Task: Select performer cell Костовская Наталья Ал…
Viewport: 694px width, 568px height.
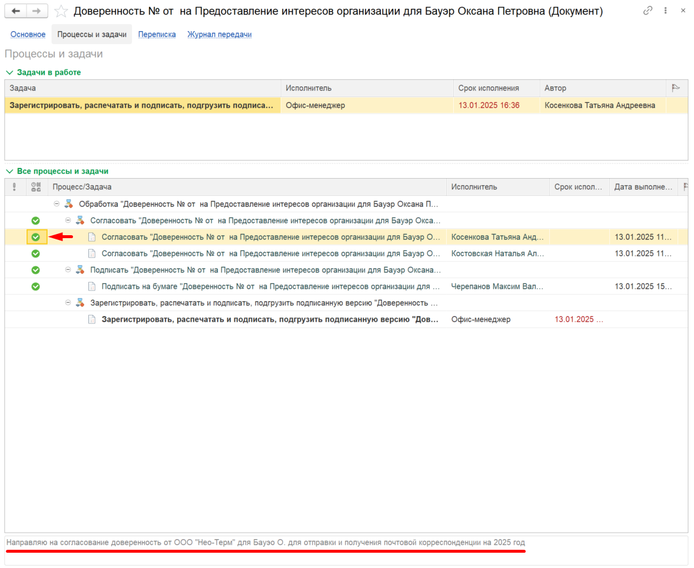Action: (498, 254)
